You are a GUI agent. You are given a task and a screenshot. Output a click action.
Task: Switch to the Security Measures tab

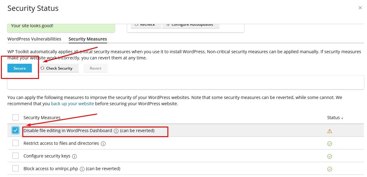pyautogui.click(x=88, y=39)
